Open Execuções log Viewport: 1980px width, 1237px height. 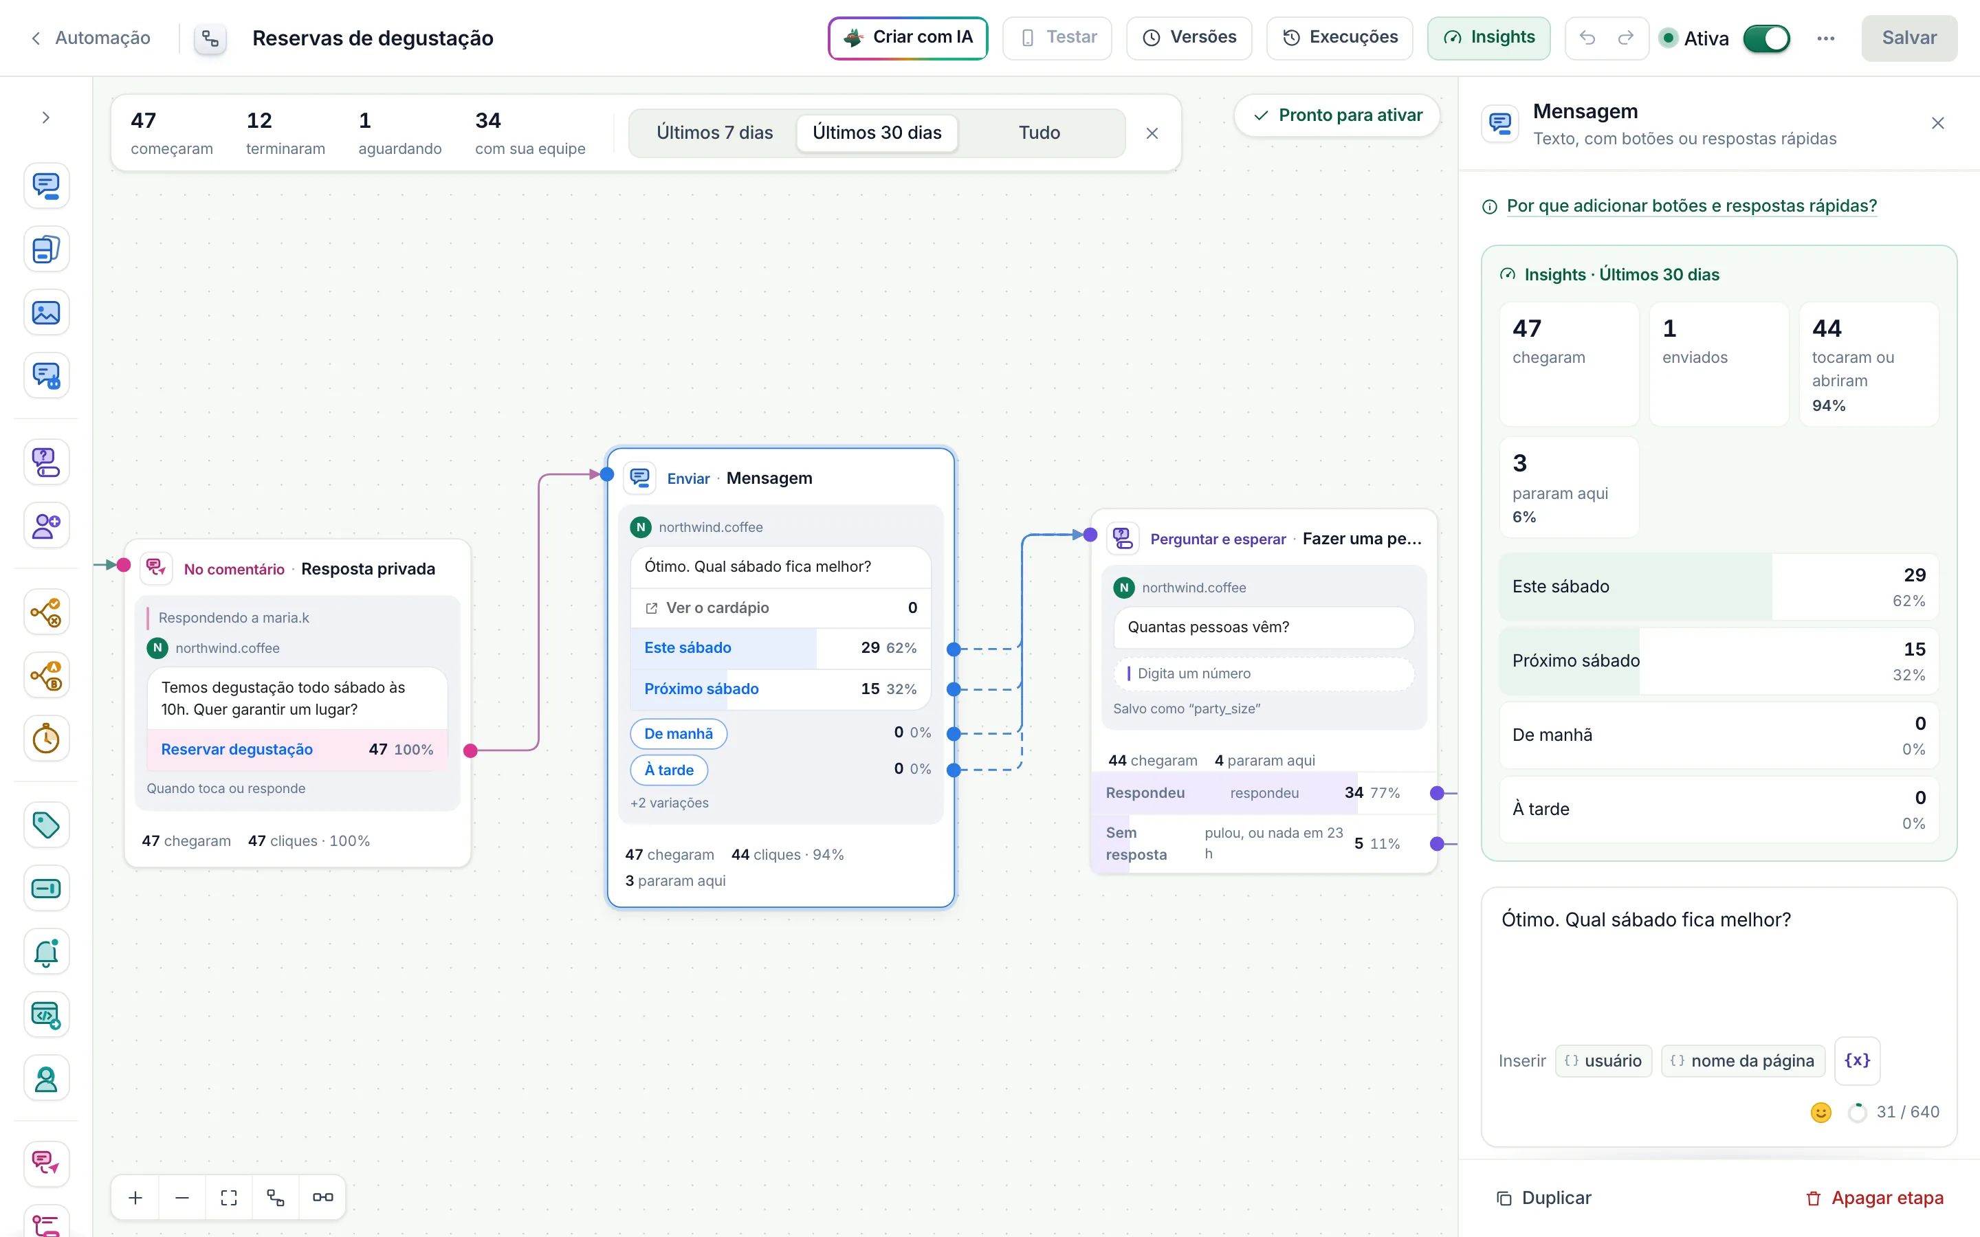pyautogui.click(x=1339, y=38)
